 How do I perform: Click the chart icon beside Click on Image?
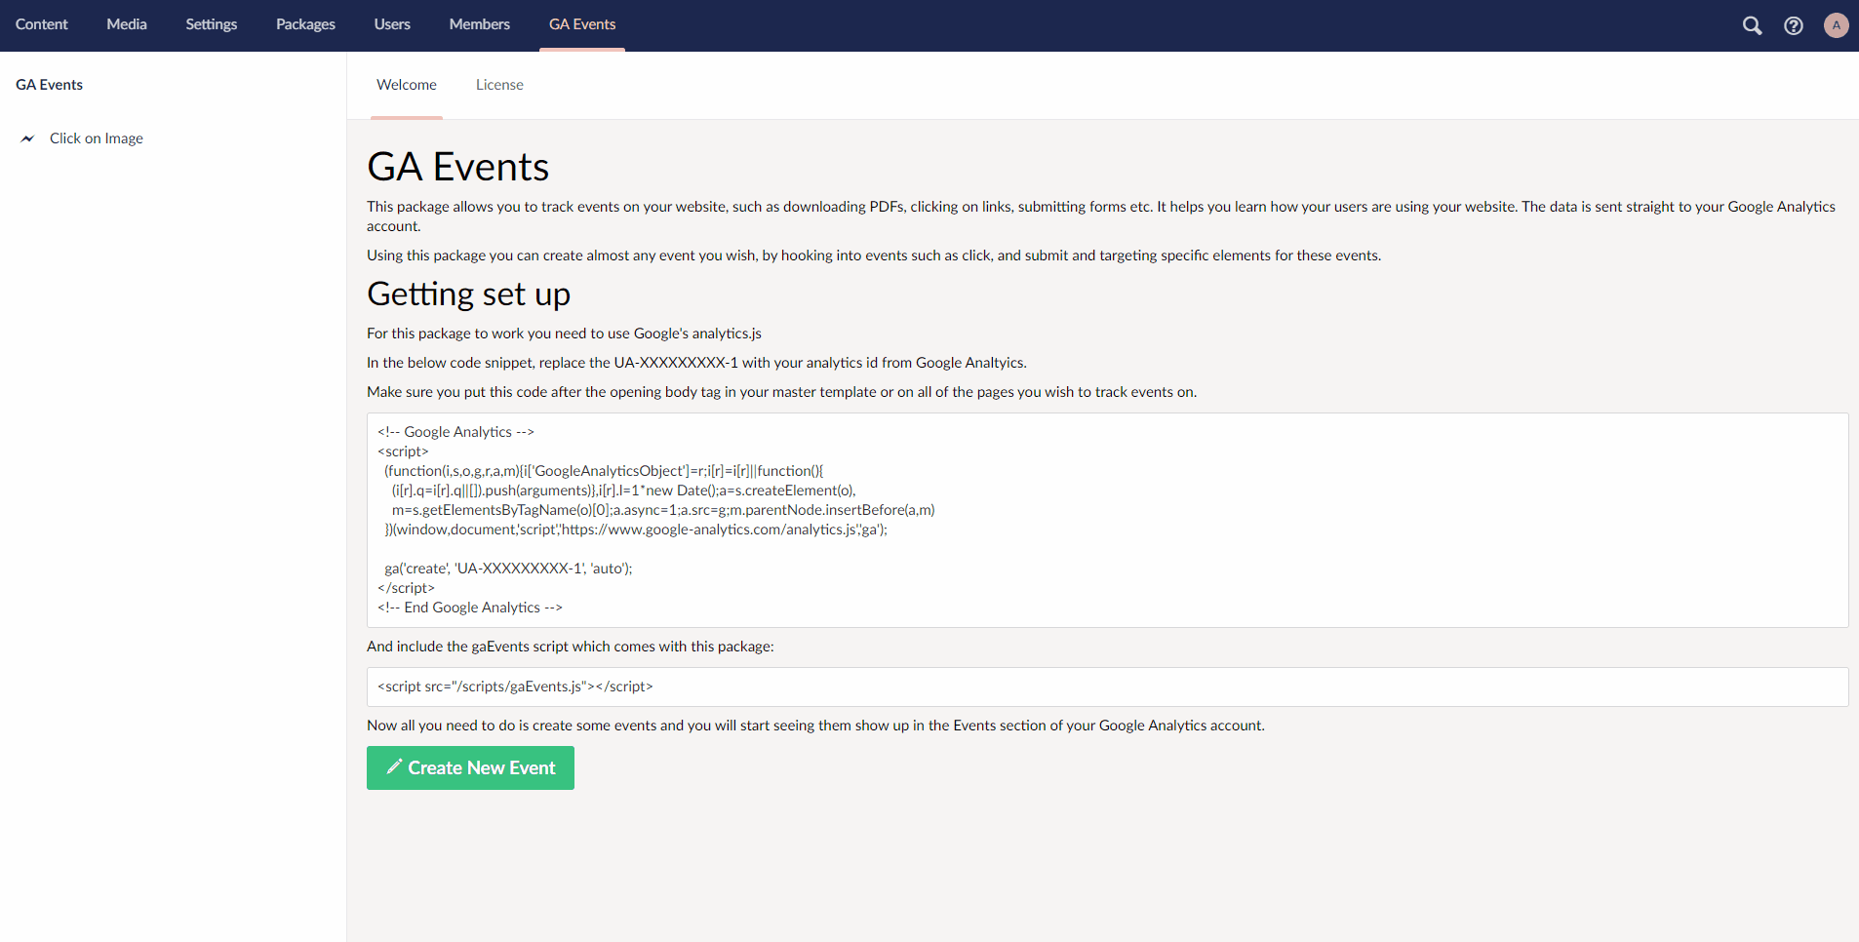[x=27, y=138]
